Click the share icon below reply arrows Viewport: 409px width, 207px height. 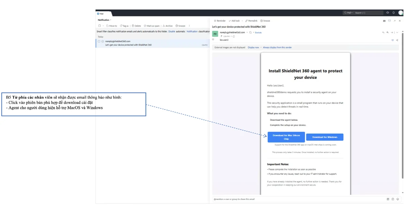pos(397,40)
